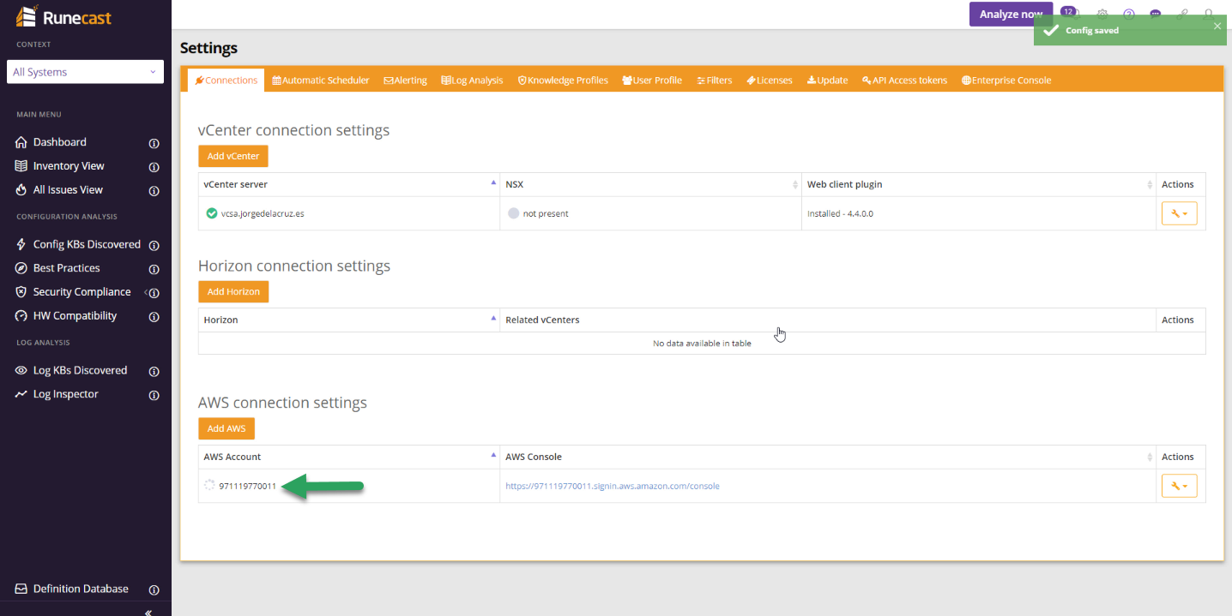Screen dimensions: 1232x616
Task: Open the All Systems context dropdown
Action: point(85,72)
